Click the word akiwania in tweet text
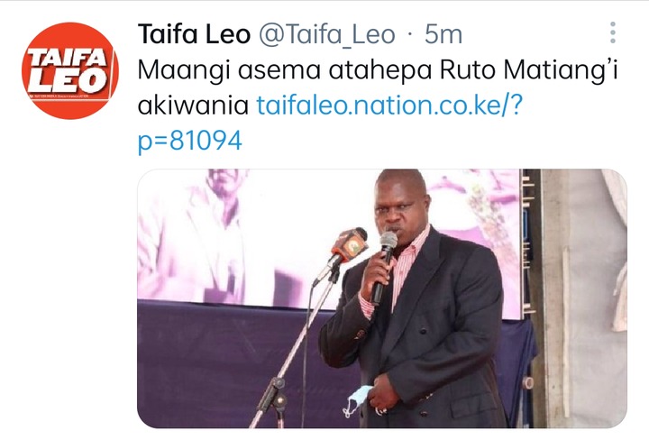Image resolution: width=649 pixels, height=440 pixels. click(x=193, y=105)
